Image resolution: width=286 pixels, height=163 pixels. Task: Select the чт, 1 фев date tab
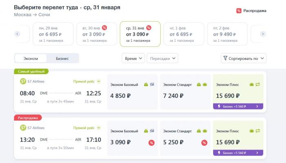coord(184,34)
